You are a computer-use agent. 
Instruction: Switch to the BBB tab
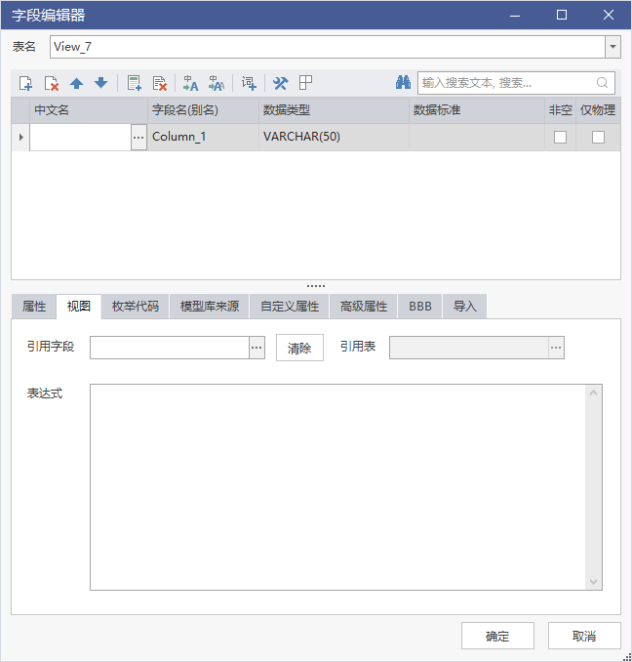[x=420, y=306]
